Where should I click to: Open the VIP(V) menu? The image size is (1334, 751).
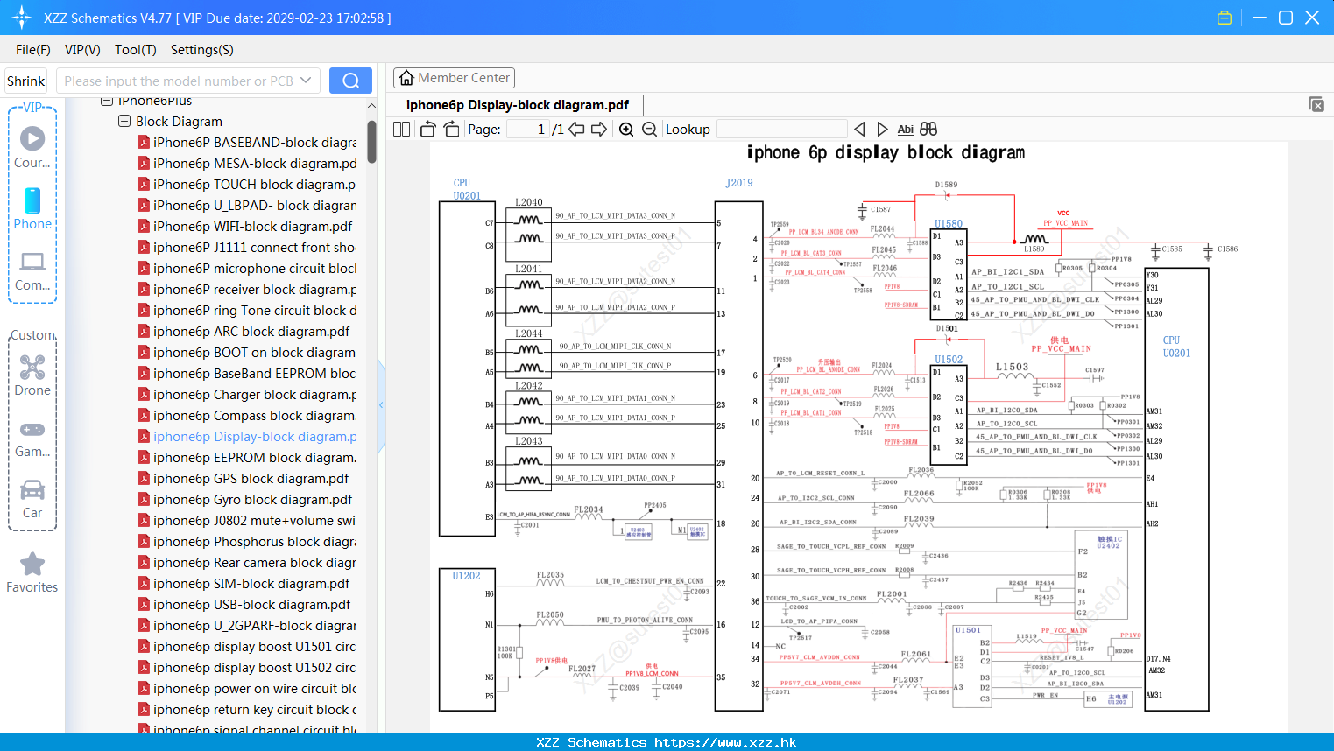point(82,50)
